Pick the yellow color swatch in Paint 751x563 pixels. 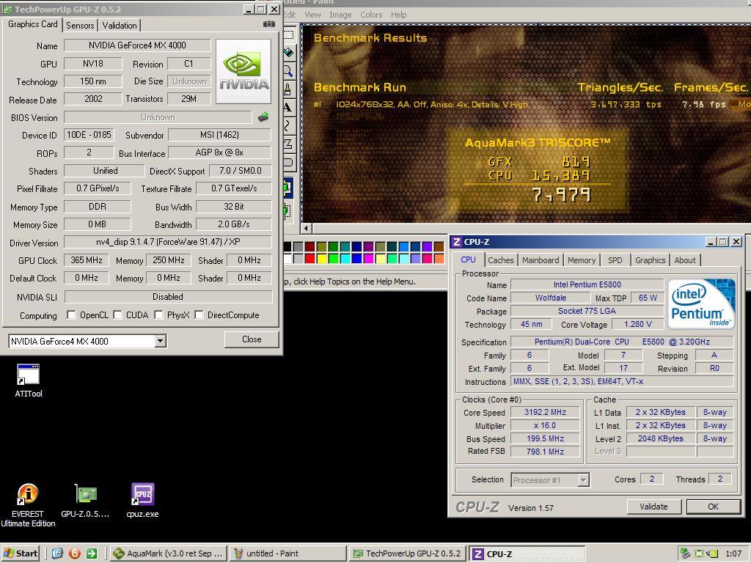point(321,259)
